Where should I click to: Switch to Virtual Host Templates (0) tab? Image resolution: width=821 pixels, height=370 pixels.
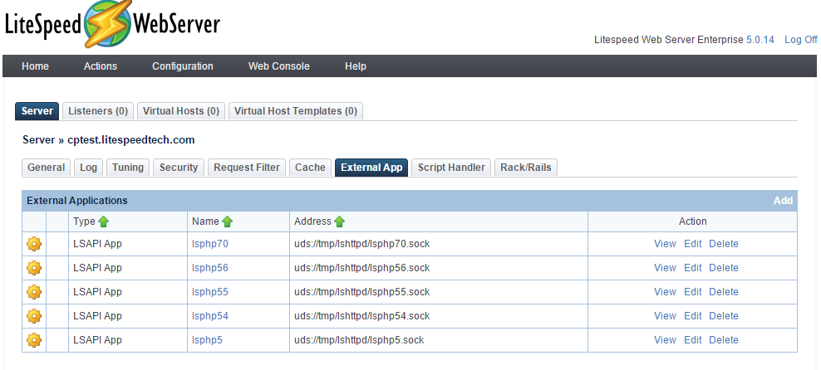pos(296,111)
